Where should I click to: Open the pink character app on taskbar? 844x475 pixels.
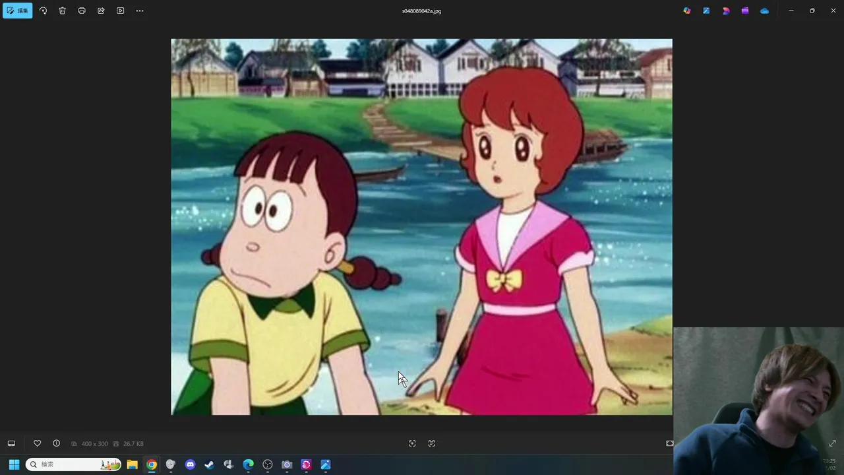pyautogui.click(x=307, y=464)
